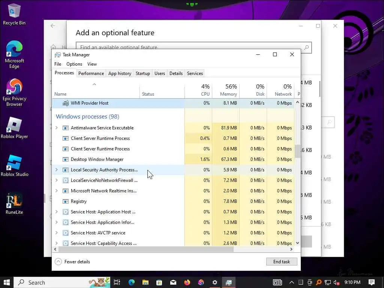Click the Registry process icon
384x288 pixels.
(x=65, y=201)
